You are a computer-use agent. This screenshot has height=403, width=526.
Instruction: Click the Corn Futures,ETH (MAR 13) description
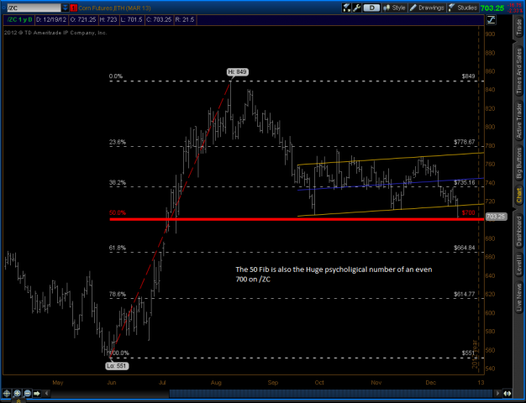click(x=115, y=8)
